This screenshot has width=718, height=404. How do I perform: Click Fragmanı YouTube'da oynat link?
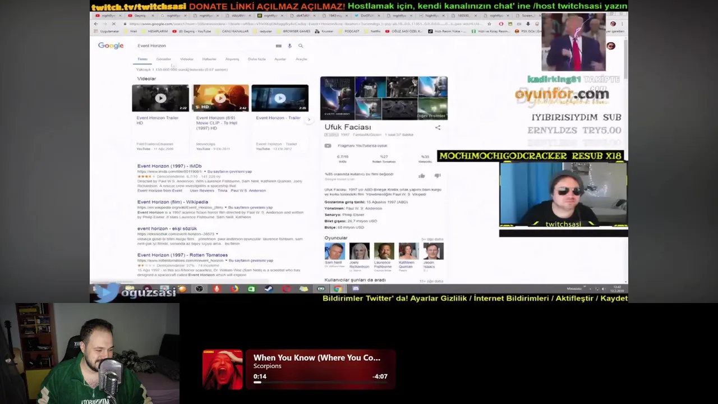tap(362, 146)
